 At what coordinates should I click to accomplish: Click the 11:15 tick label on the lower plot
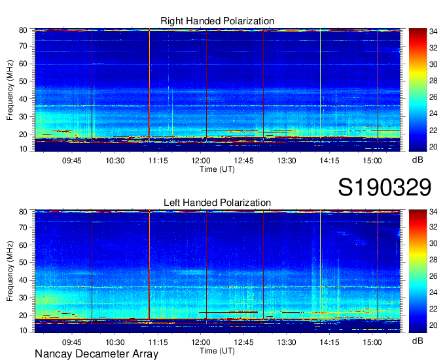tap(158, 342)
